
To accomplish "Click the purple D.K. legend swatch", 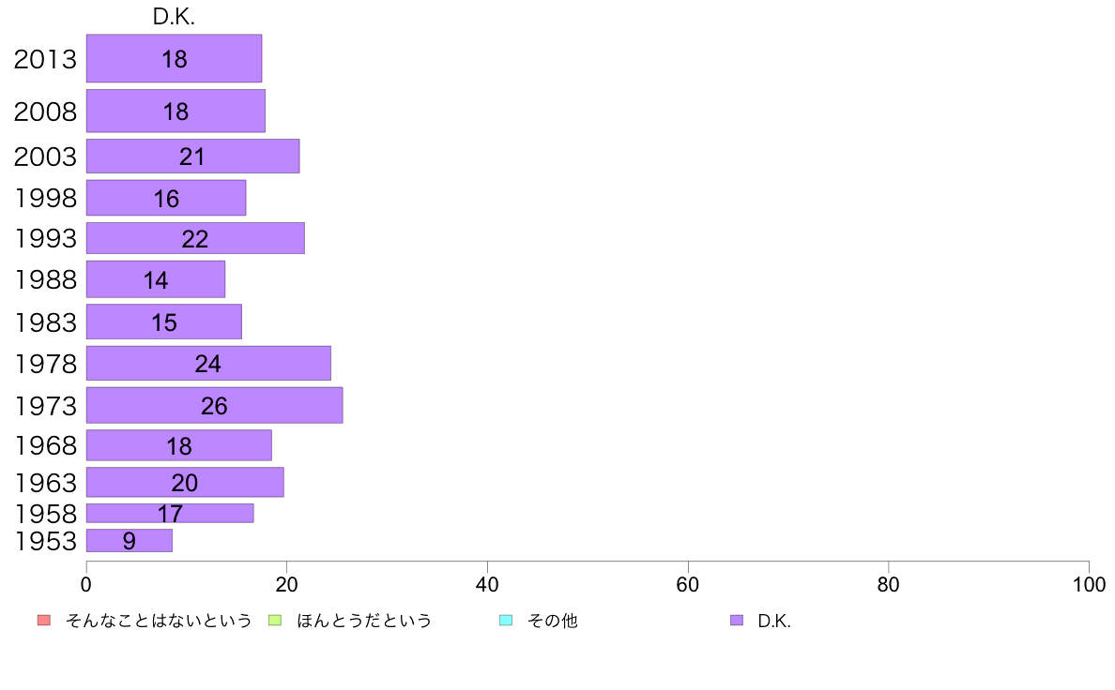I will tap(737, 621).
